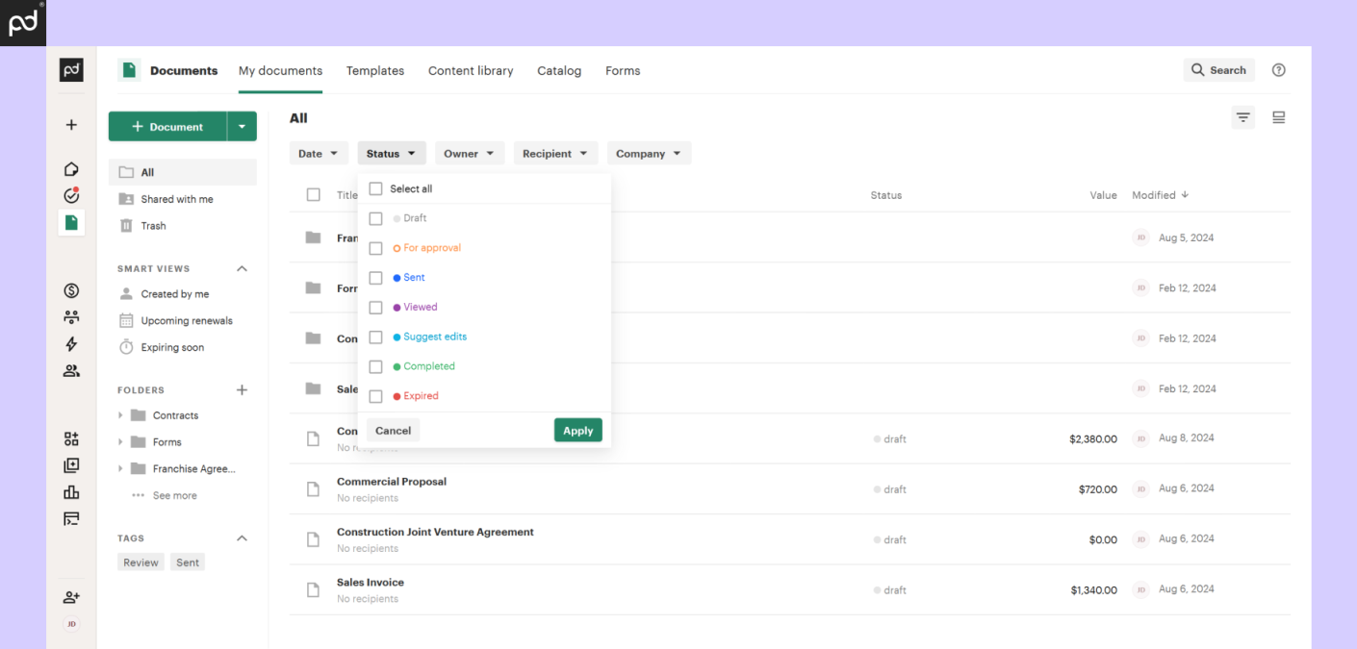1357x649 pixels.
Task: Switch to the Templates tab
Action: pos(375,70)
